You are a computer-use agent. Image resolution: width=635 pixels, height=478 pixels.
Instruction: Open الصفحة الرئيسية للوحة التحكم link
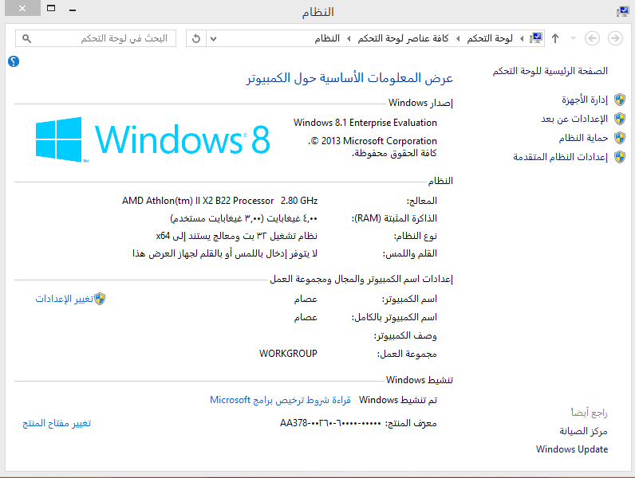(550, 71)
